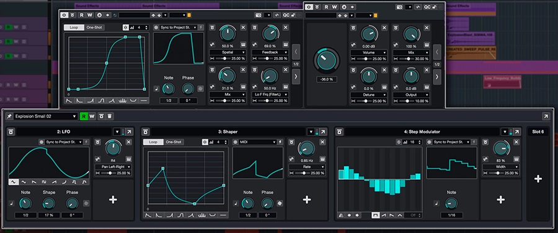This screenshot has height=233, width=558.
Task: Select One-Shot mode in upper Shaper window
Action: click(95, 27)
